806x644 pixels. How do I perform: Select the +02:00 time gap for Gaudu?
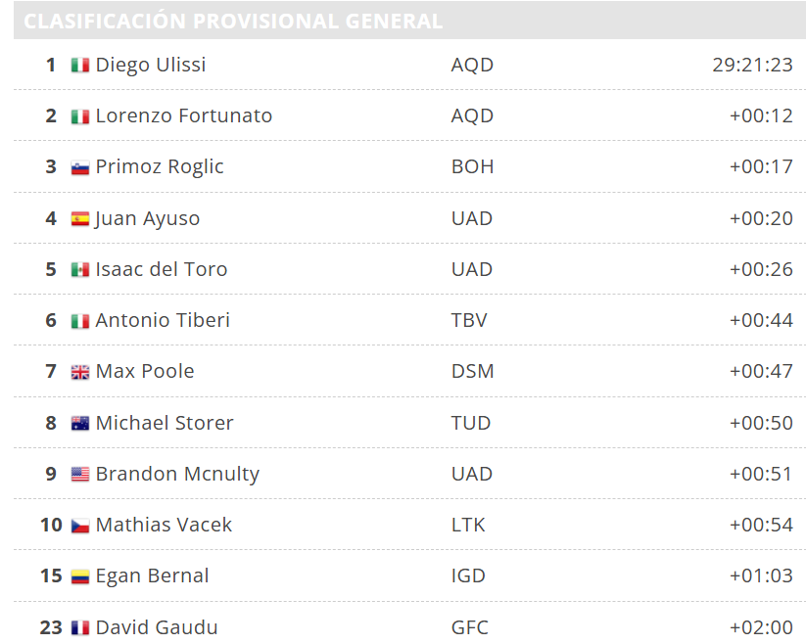coord(761,626)
